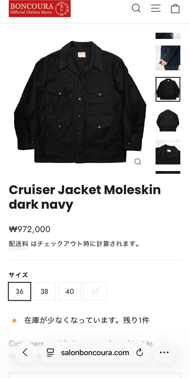Reload the page with the refresh icon

[140, 352]
